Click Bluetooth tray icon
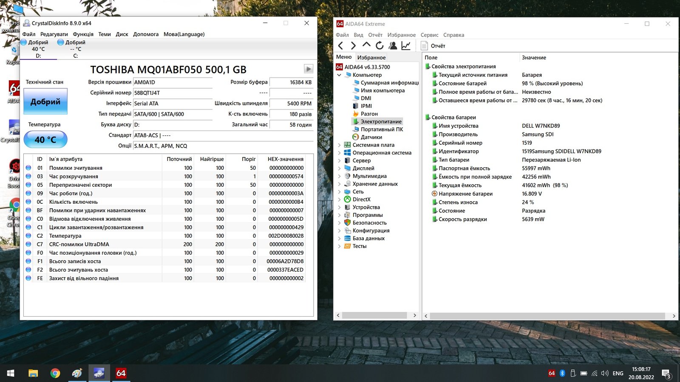680x382 pixels. (x=562, y=373)
